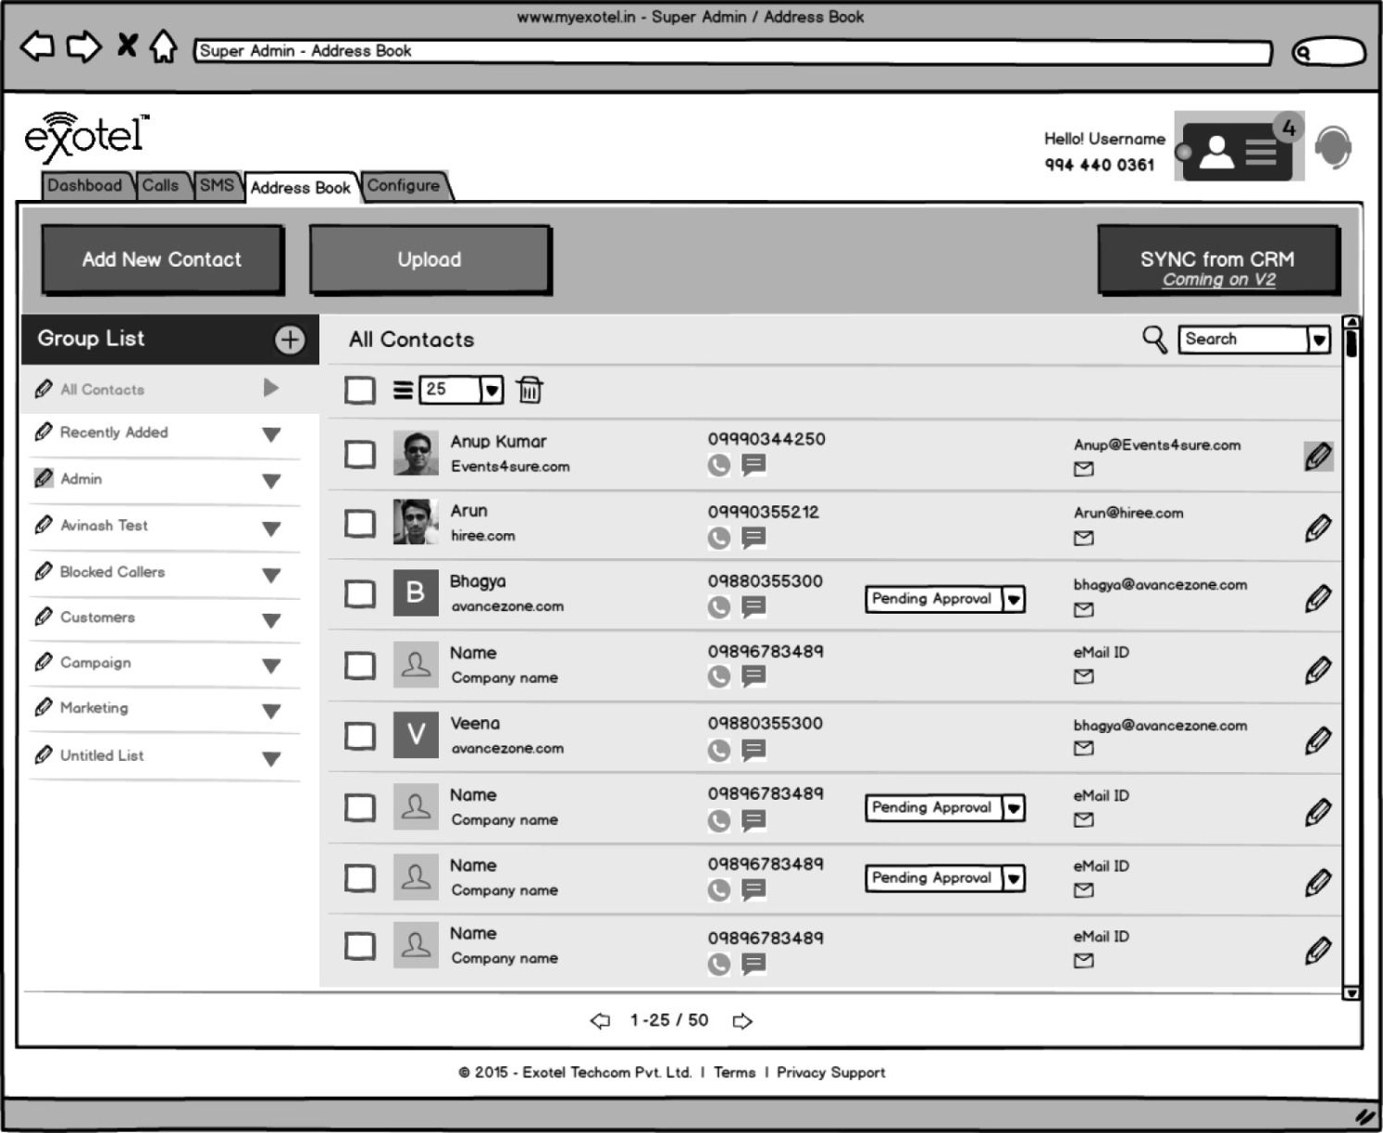Click the delete trash icon above the contact list
Viewport: 1383px width, 1133px height.
pos(530,391)
